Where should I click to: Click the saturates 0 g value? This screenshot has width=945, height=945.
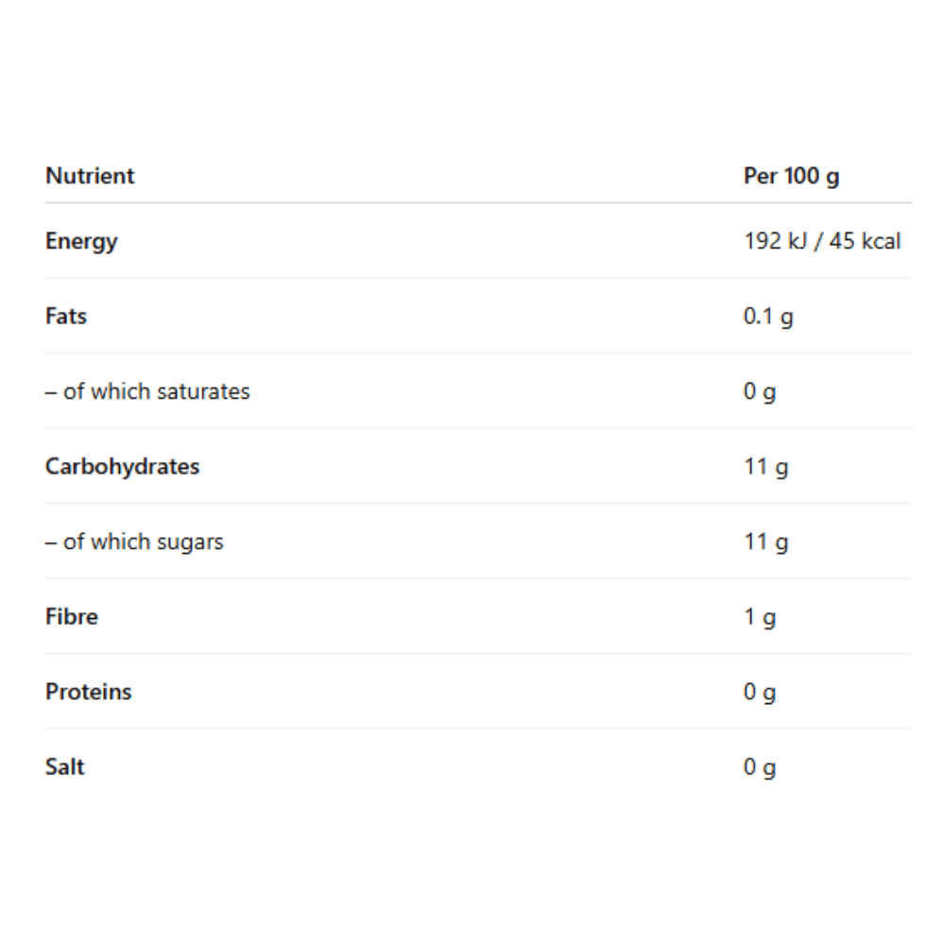pyautogui.click(x=759, y=391)
